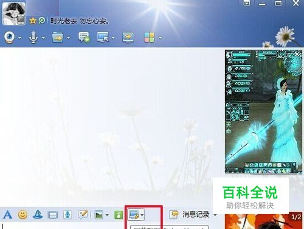The image size is (304, 229).
Task: Open contact's profile avatar picture
Action: click(x=14, y=14)
